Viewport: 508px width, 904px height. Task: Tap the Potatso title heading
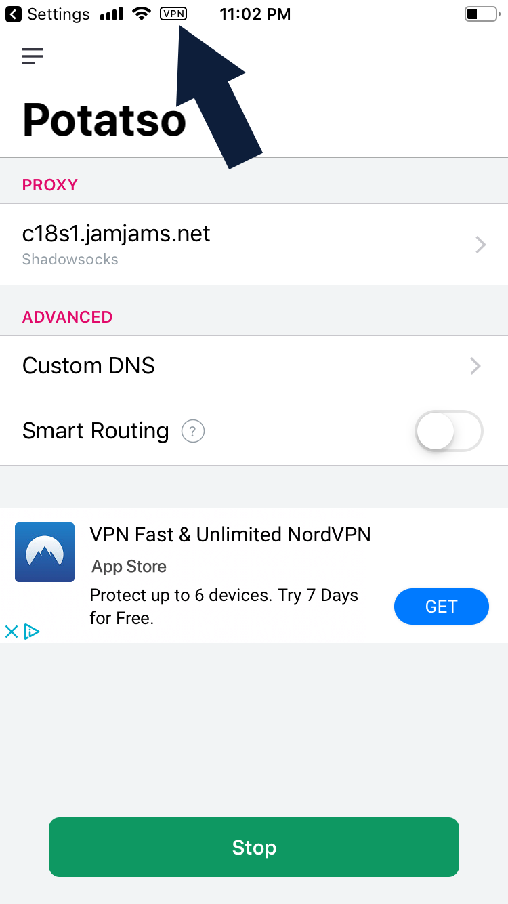click(104, 120)
